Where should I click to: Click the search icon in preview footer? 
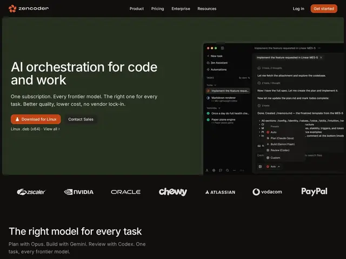pos(227,171)
